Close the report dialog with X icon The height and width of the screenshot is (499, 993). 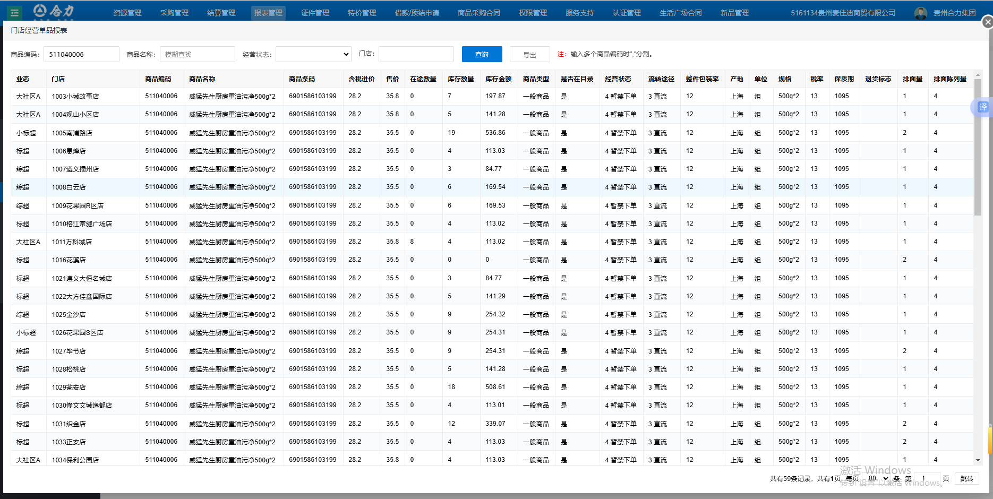987,22
